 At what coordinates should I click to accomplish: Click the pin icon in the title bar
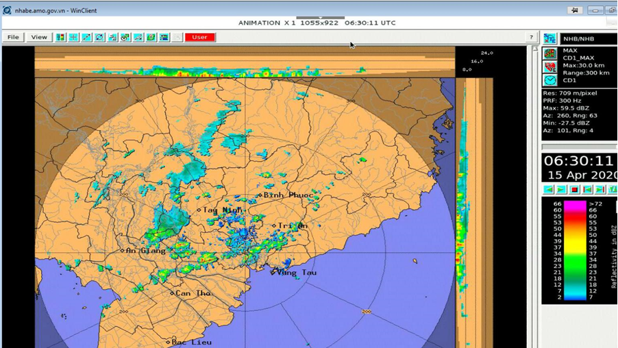[x=575, y=10]
